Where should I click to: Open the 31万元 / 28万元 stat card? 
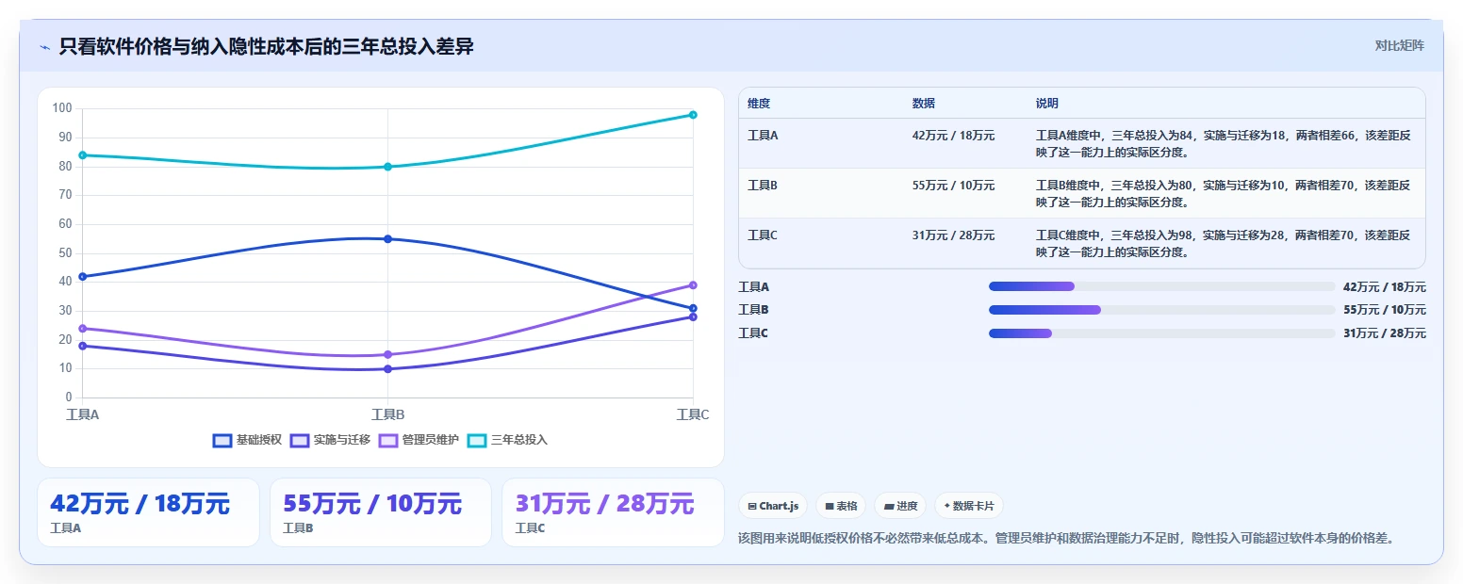[613, 512]
